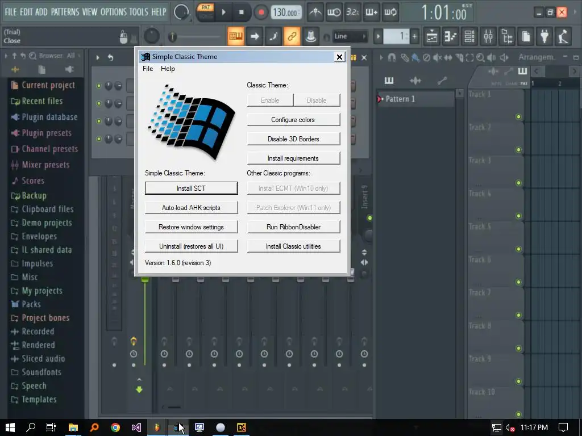Open the Piano roll view icon

point(451,36)
